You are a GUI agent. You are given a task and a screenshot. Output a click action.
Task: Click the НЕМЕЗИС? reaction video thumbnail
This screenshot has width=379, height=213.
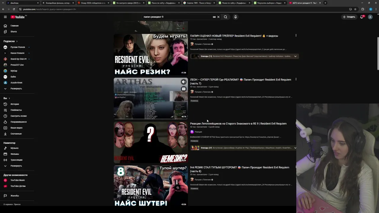click(x=151, y=142)
